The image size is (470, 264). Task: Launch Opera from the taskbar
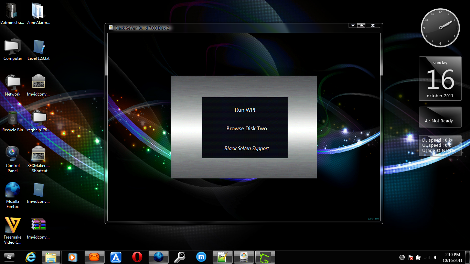(137, 257)
